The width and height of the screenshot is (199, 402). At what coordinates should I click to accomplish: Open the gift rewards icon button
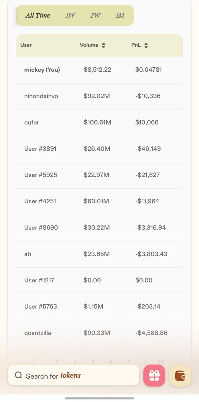[154, 376]
